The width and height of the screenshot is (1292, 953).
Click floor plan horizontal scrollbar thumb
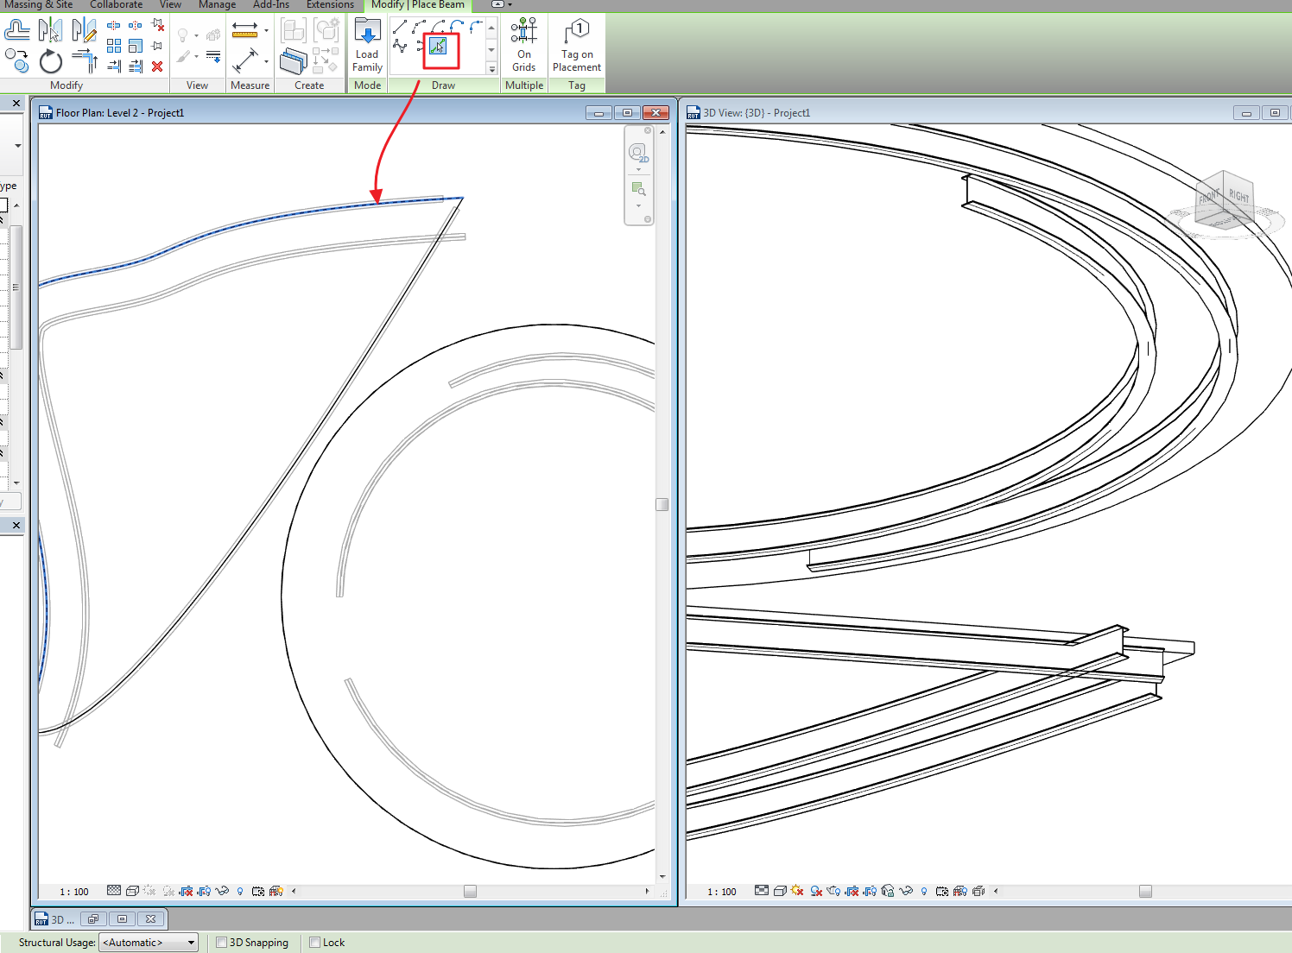click(470, 892)
